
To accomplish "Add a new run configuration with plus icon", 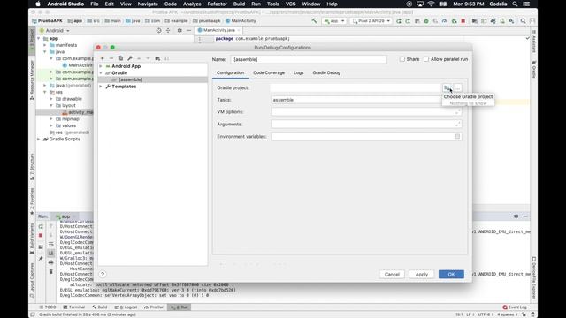I will point(103,58).
